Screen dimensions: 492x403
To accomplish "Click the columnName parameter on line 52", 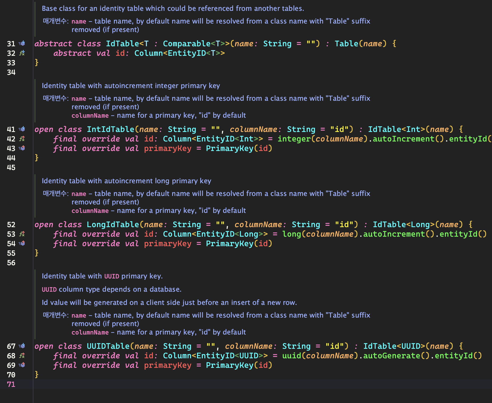I will 258,225.
